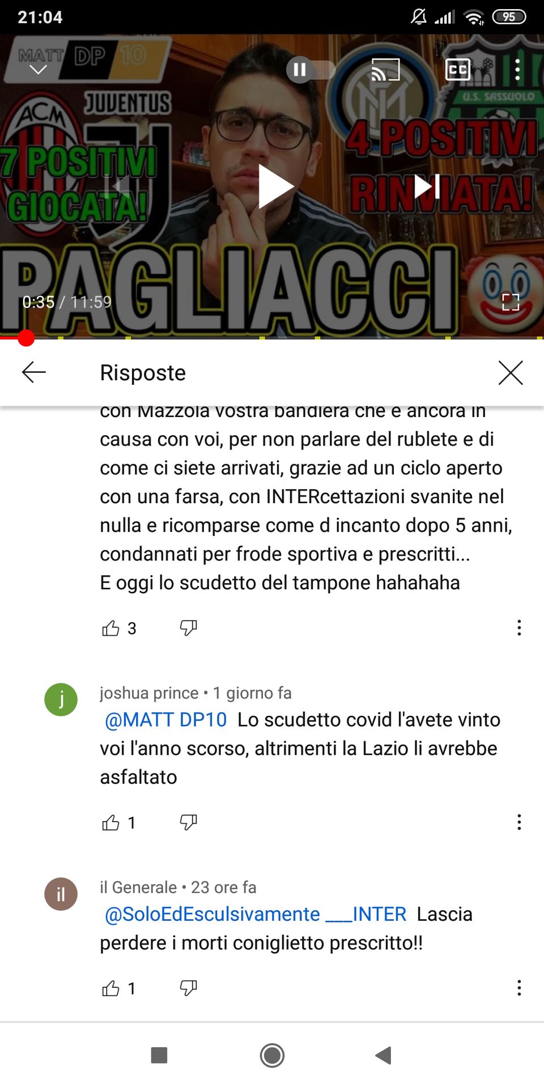Like the comment with 3 likes
The height and width of the screenshot is (1088, 544).
pyautogui.click(x=110, y=628)
